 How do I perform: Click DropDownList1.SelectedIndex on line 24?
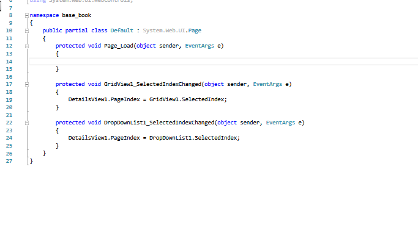193,138
